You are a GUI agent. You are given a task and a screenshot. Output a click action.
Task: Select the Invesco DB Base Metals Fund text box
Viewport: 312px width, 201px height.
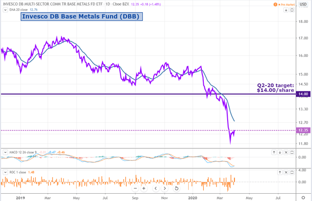tap(81, 17)
